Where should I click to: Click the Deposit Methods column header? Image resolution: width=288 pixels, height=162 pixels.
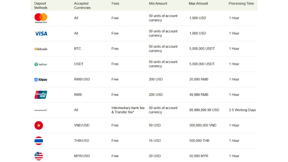pos(41,6)
